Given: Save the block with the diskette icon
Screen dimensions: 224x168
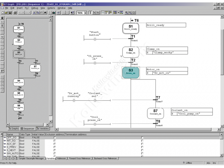Looking at the screenshot, I should point(11,12).
